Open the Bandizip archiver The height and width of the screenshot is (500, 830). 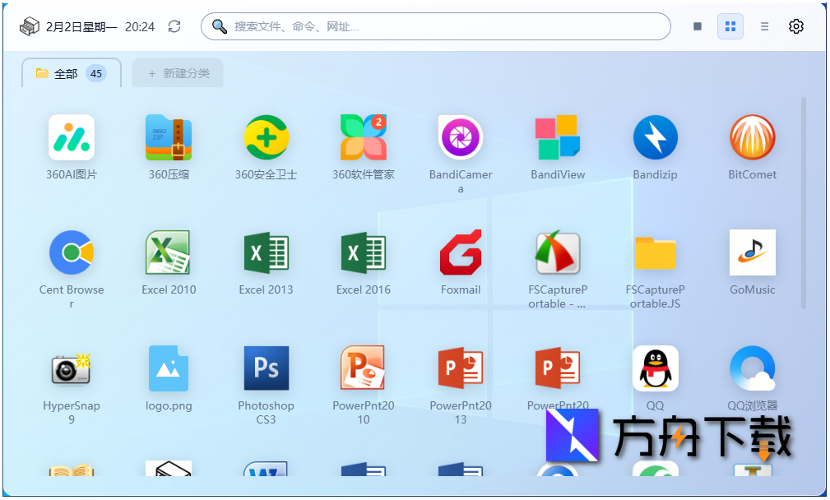(x=655, y=137)
